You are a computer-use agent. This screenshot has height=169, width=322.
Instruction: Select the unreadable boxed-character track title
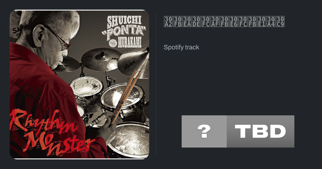coord(224,22)
